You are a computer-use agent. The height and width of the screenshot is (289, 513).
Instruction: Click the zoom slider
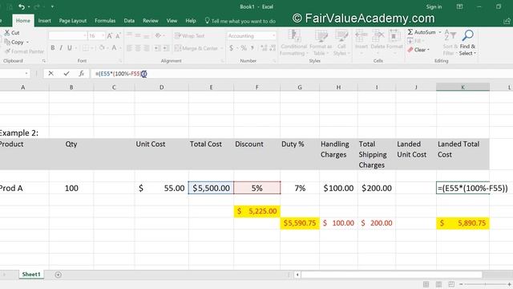pos(485,284)
